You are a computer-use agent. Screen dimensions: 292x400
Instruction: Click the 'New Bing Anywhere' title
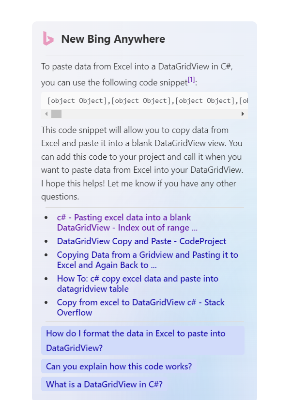113,39
